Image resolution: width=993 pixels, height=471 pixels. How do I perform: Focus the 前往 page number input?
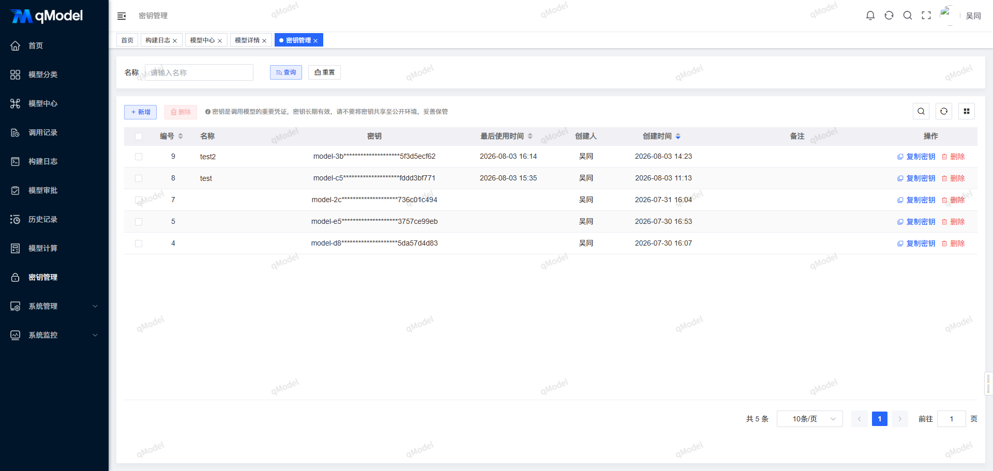coord(951,419)
